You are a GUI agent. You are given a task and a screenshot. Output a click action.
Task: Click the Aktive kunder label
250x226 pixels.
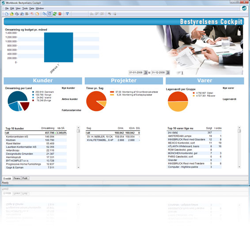click(x=70, y=99)
